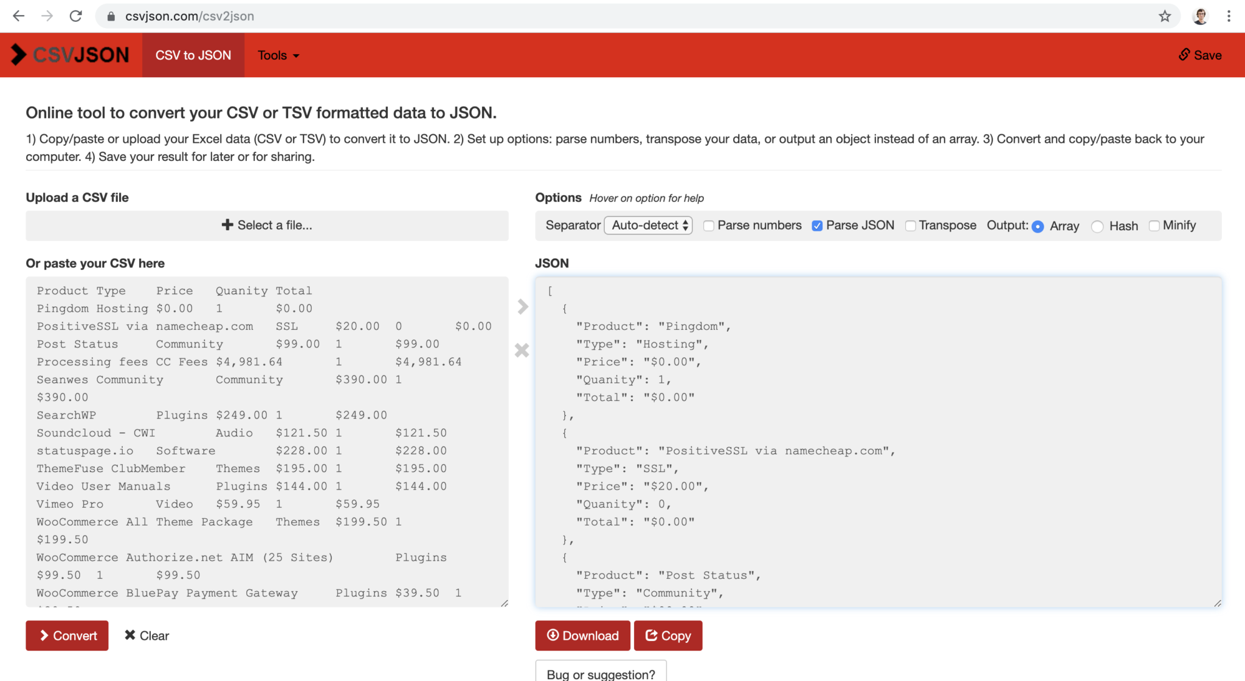
Task: Copy the JSON output to clipboard
Action: 668,635
